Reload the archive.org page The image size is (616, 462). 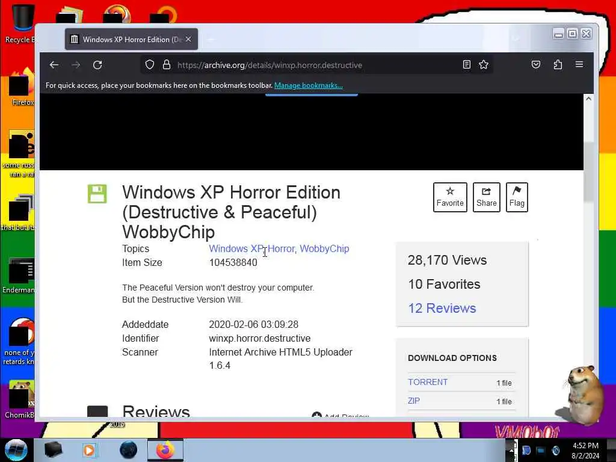98,65
